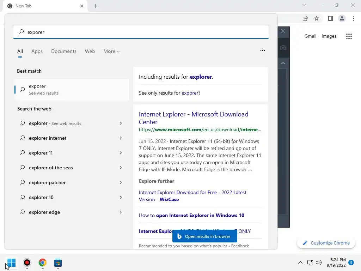Expand arrow for explorer 11
The width and height of the screenshot is (361, 271).
click(x=121, y=153)
